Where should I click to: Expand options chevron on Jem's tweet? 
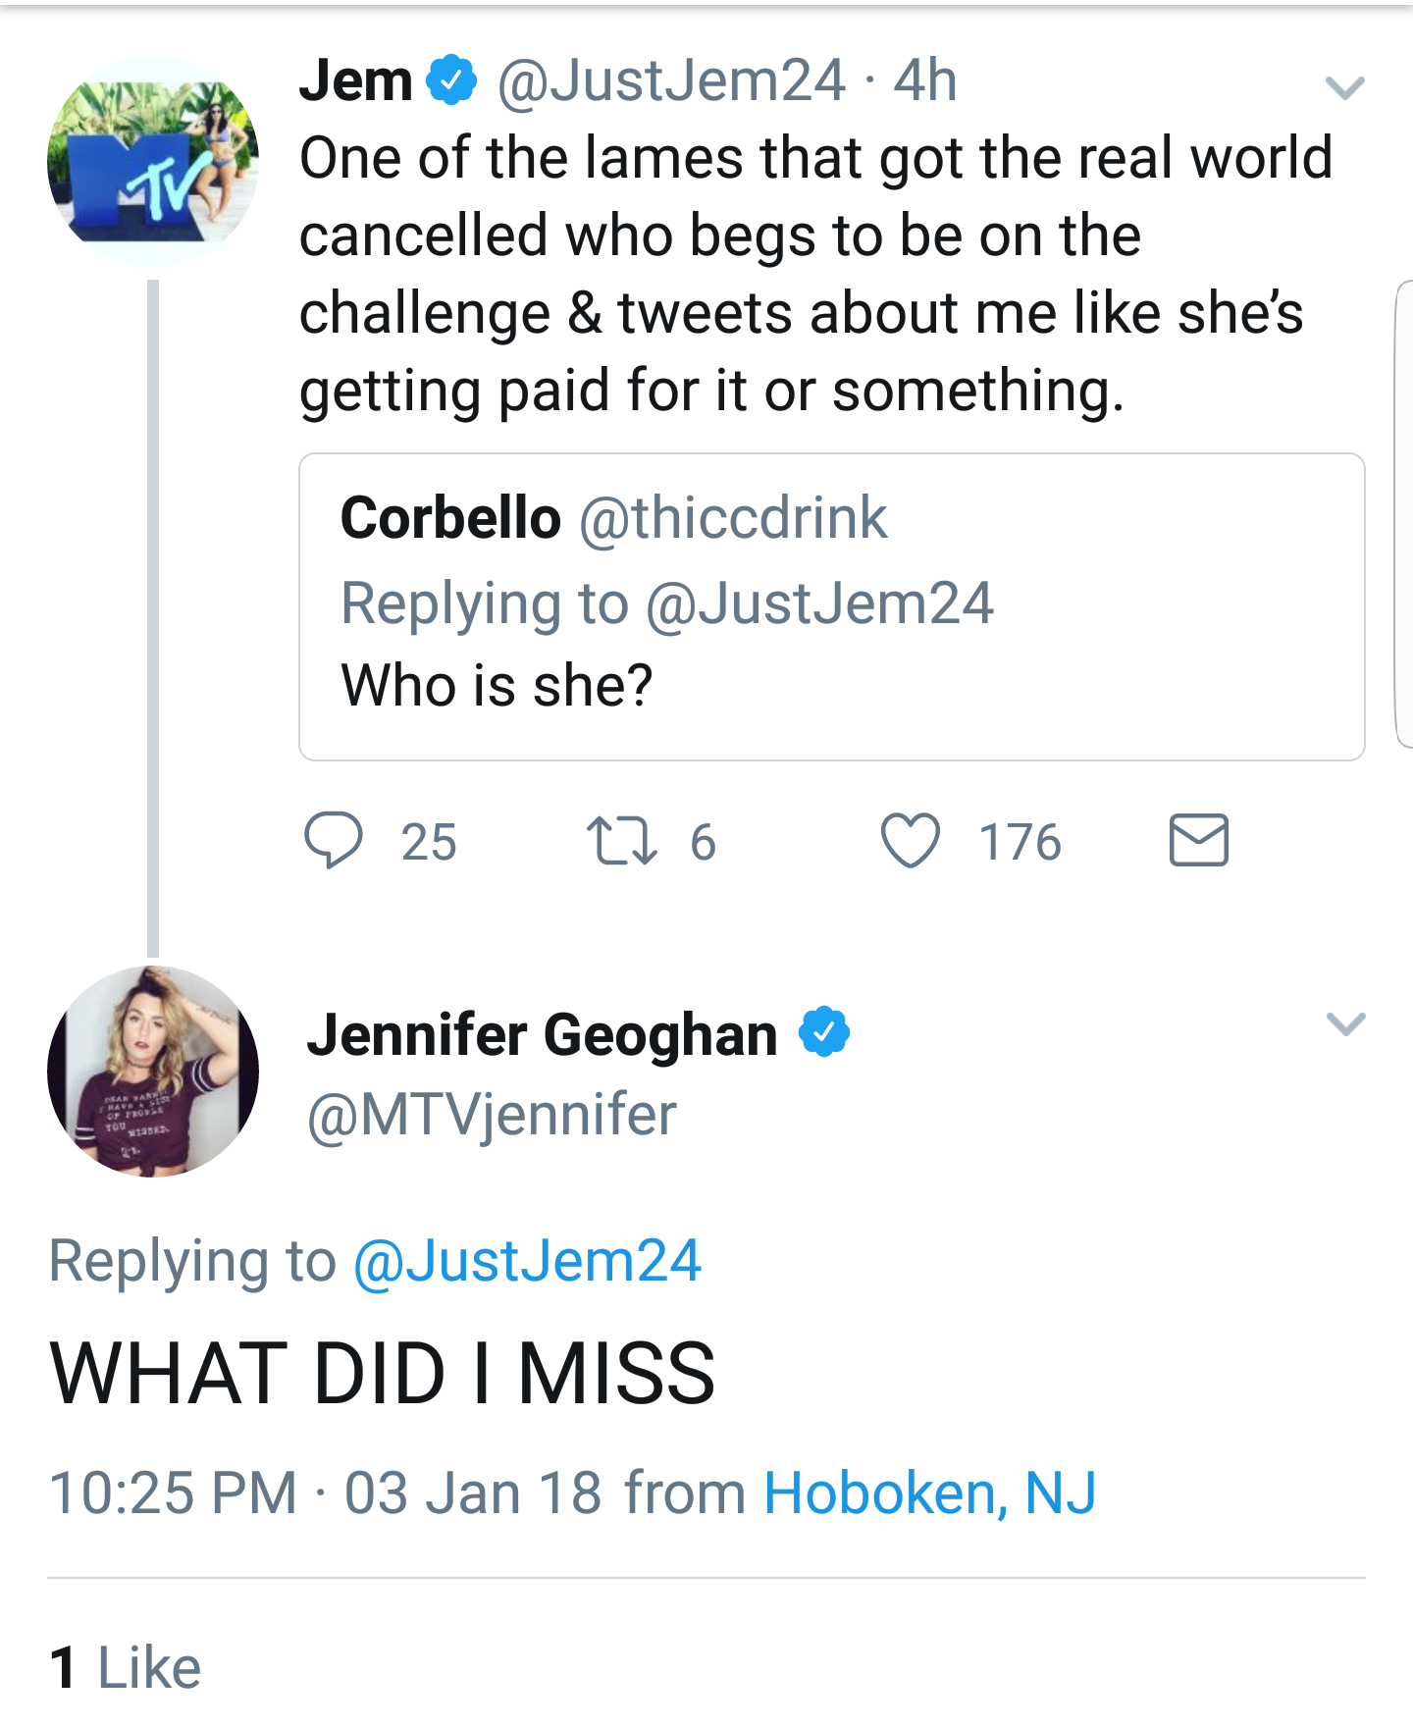[1344, 88]
